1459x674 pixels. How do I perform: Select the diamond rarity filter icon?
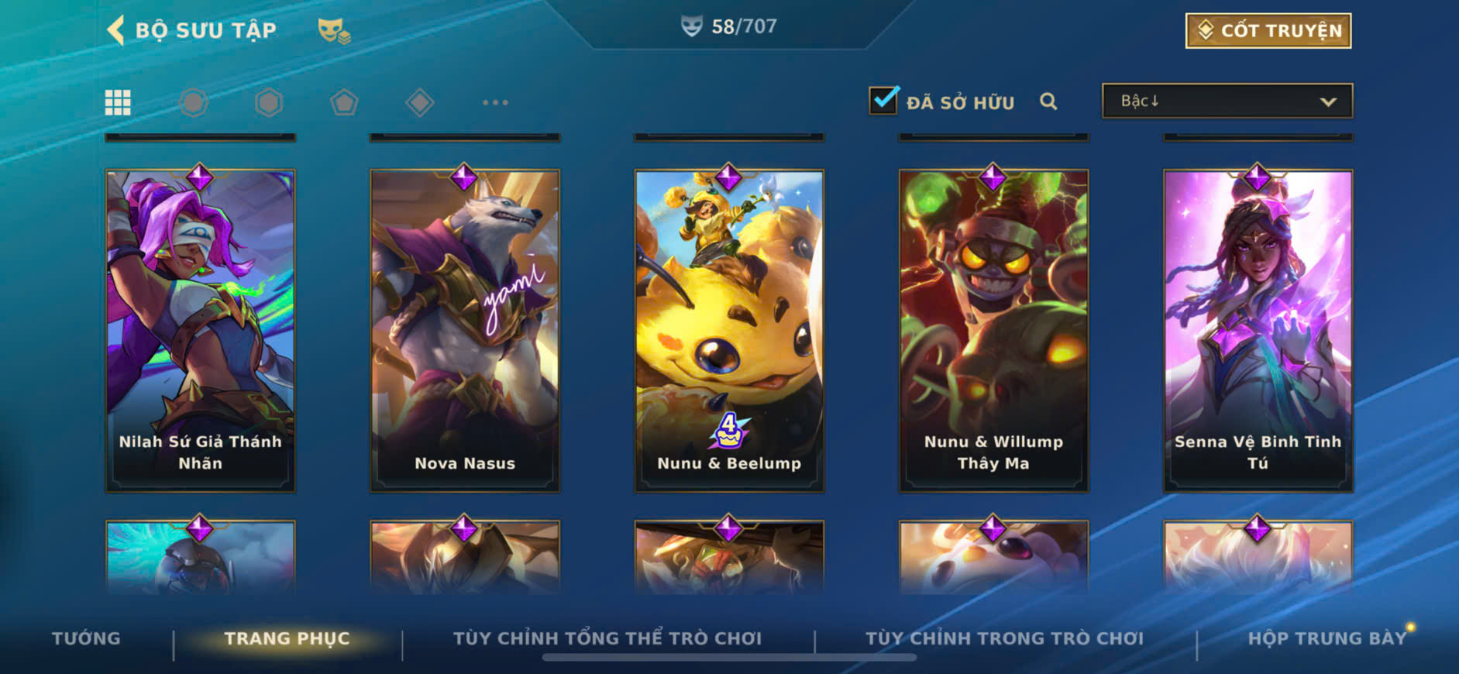pos(419,102)
